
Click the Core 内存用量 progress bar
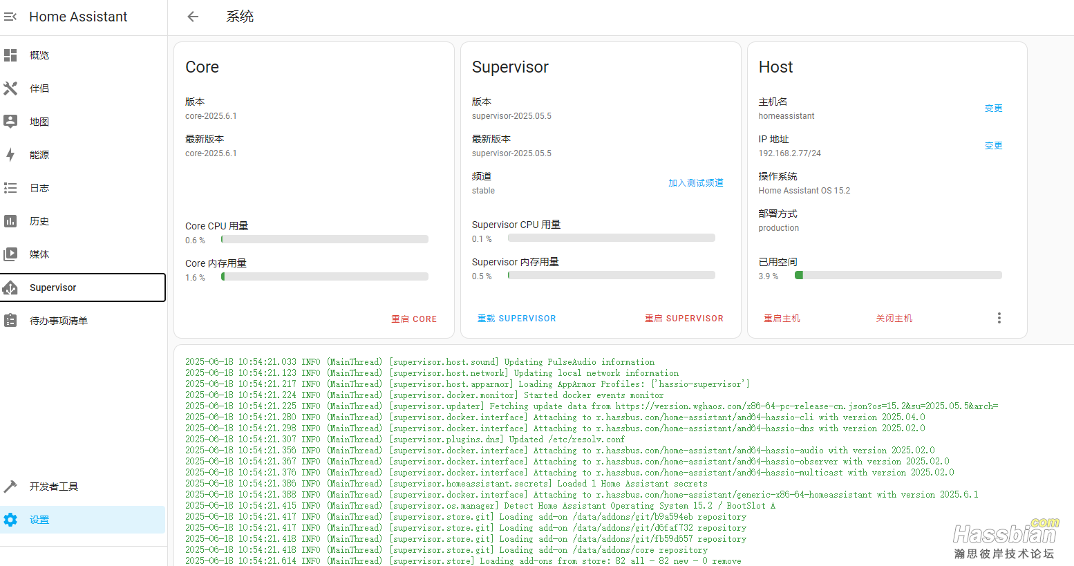pyautogui.click(x=325, y=276)
